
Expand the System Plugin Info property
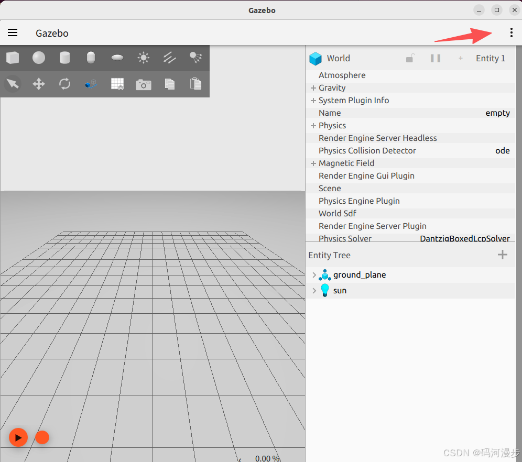click(x=313, y=101)
